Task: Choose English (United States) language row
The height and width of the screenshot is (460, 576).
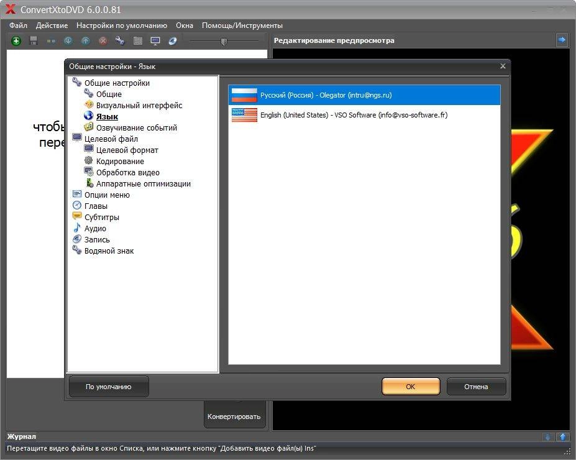Action: [x=364, y=115]
